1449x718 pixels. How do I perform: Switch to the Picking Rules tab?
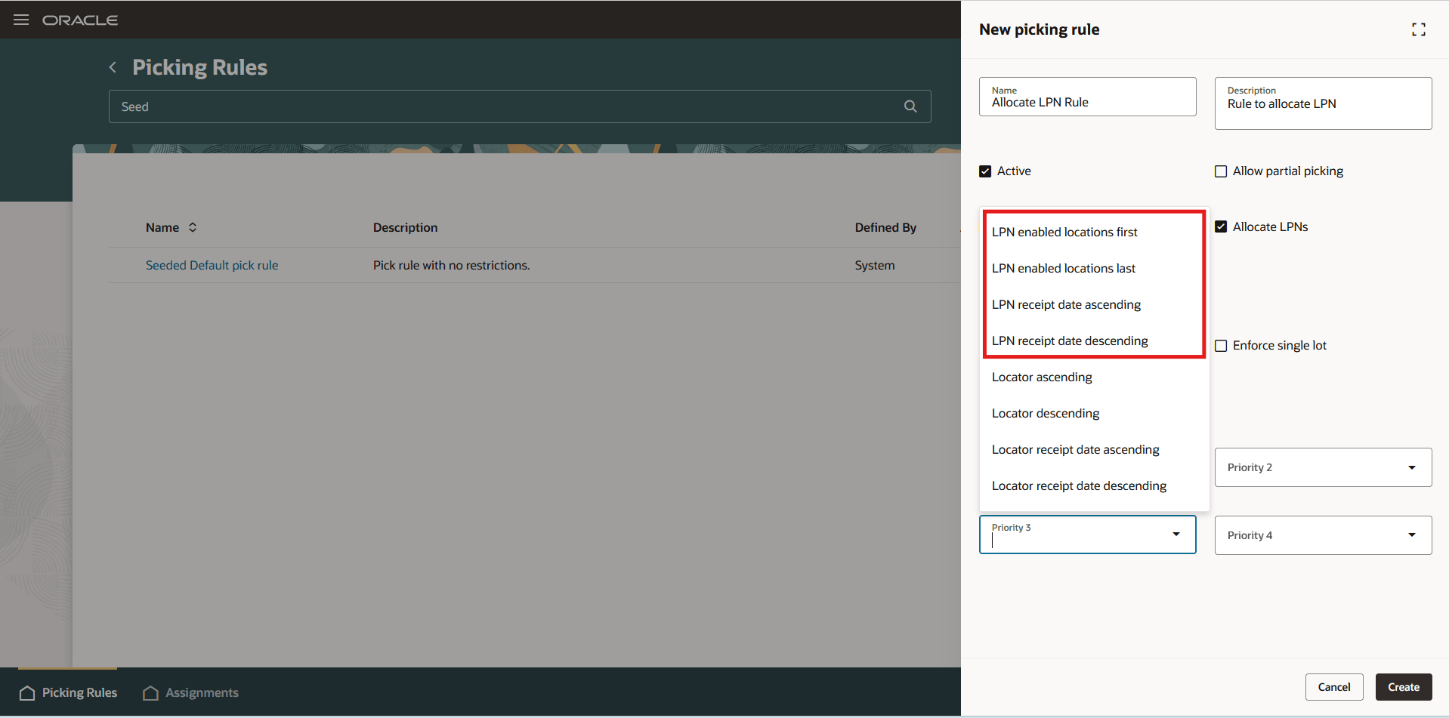(68, 692)
